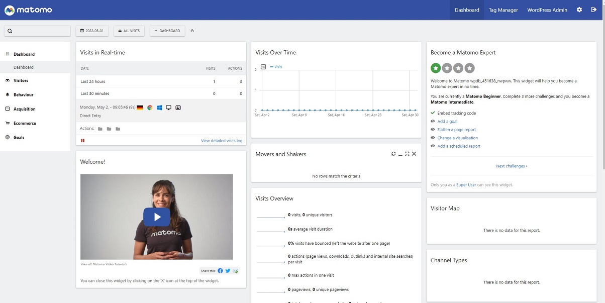Open the Add a goal challenge link

tap(447, 121)
